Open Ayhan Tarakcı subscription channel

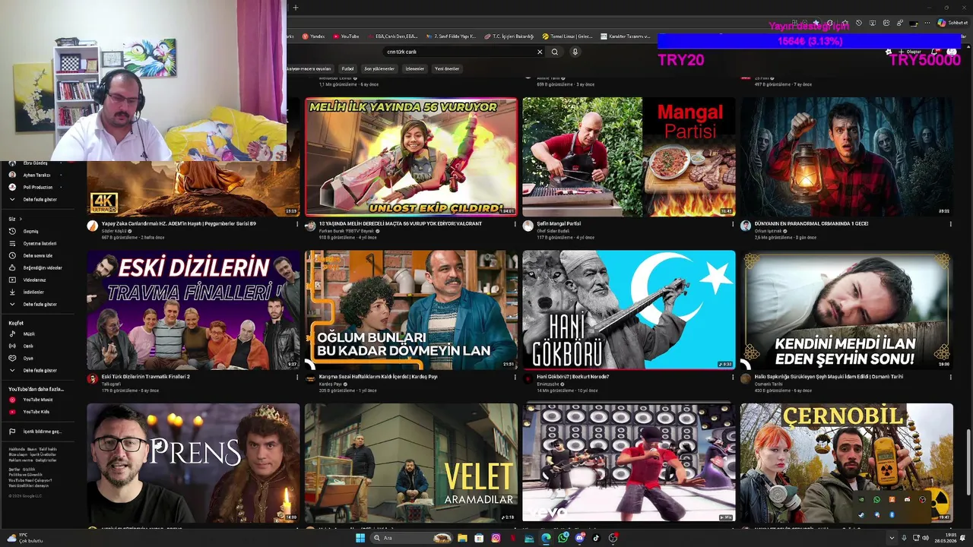36,175
